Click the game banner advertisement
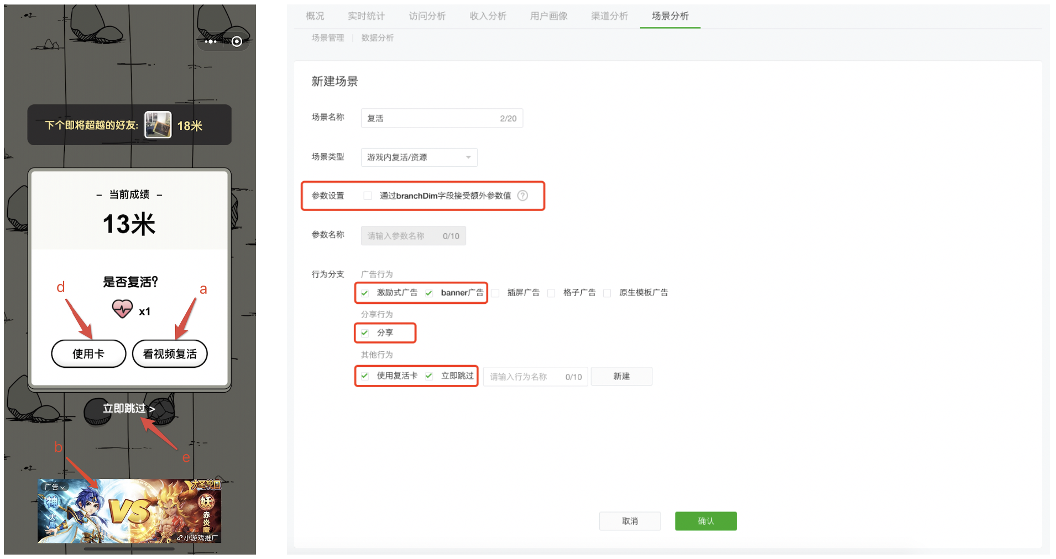The width and height of the screenshot is (1056, 559). [x=129, y=511]
